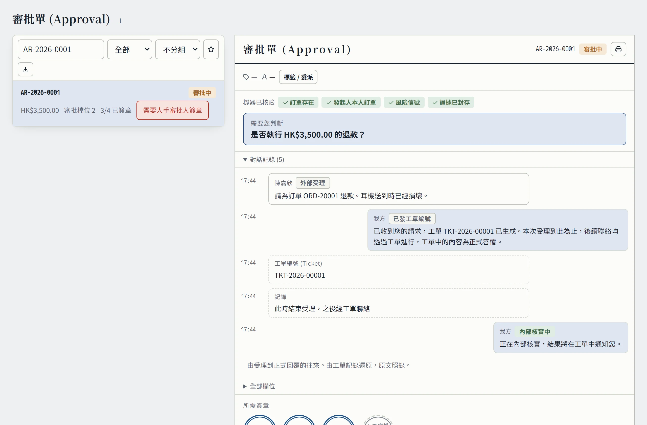Image resolution: width=647 pixels, height=425 pixels.
Task: Click the 證據已封存 verified chip
Action: coord(451,102)
